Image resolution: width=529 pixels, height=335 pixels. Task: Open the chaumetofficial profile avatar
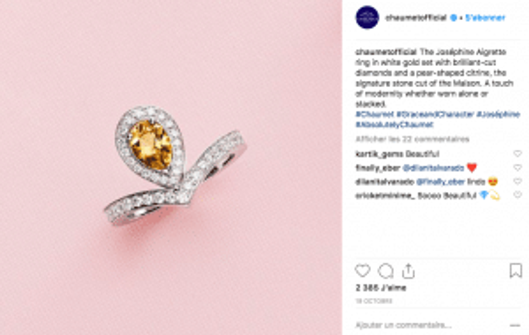[x=367, y=17]
